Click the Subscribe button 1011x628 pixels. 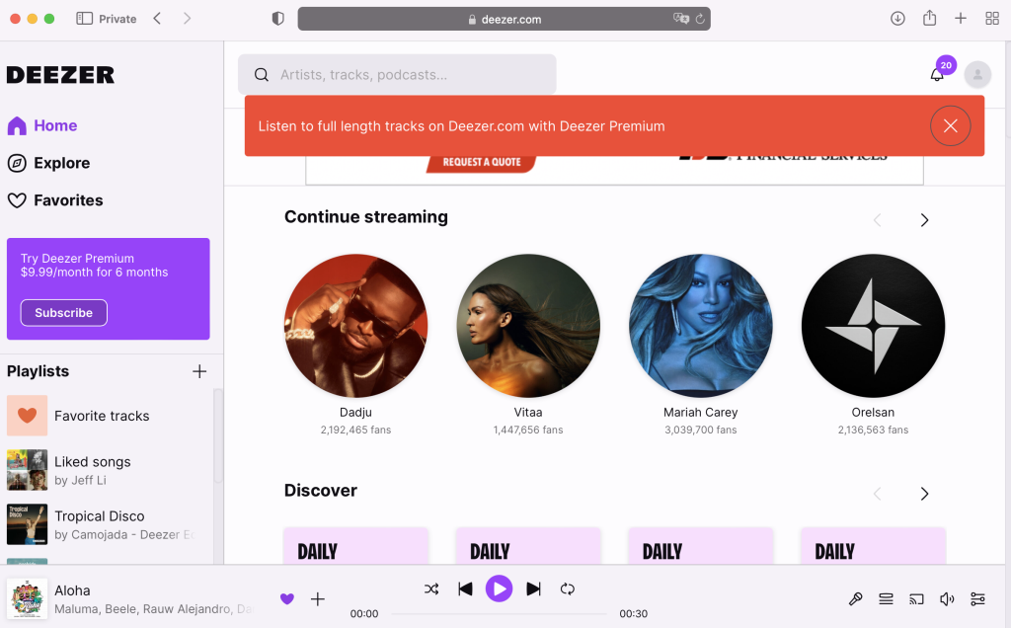point(64,313)
